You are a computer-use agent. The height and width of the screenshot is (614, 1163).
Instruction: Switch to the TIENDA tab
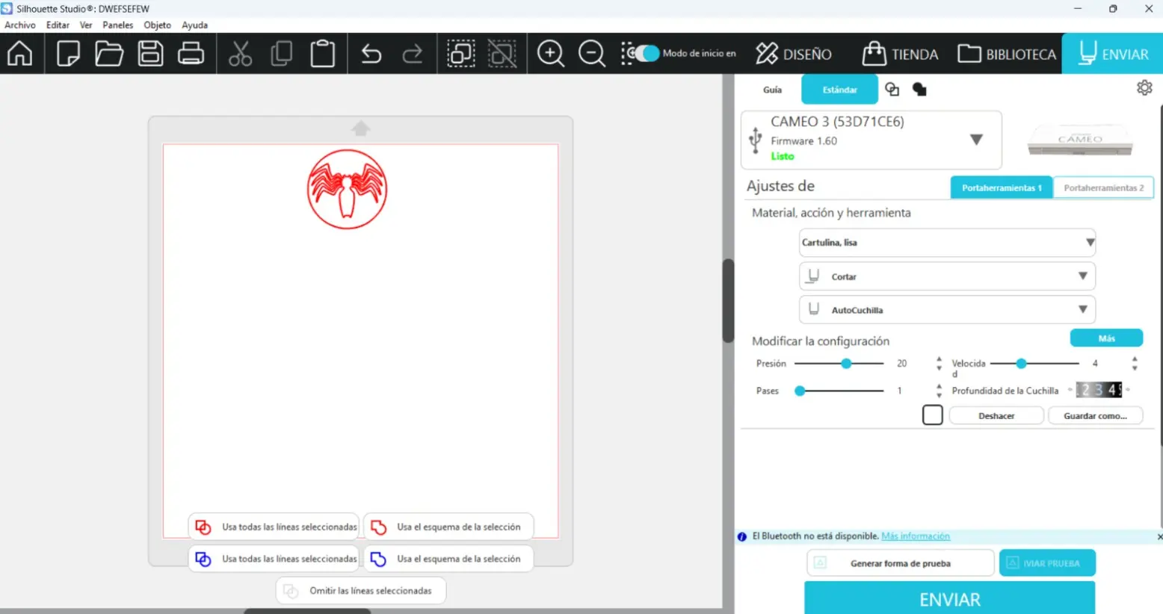(901, 54)
